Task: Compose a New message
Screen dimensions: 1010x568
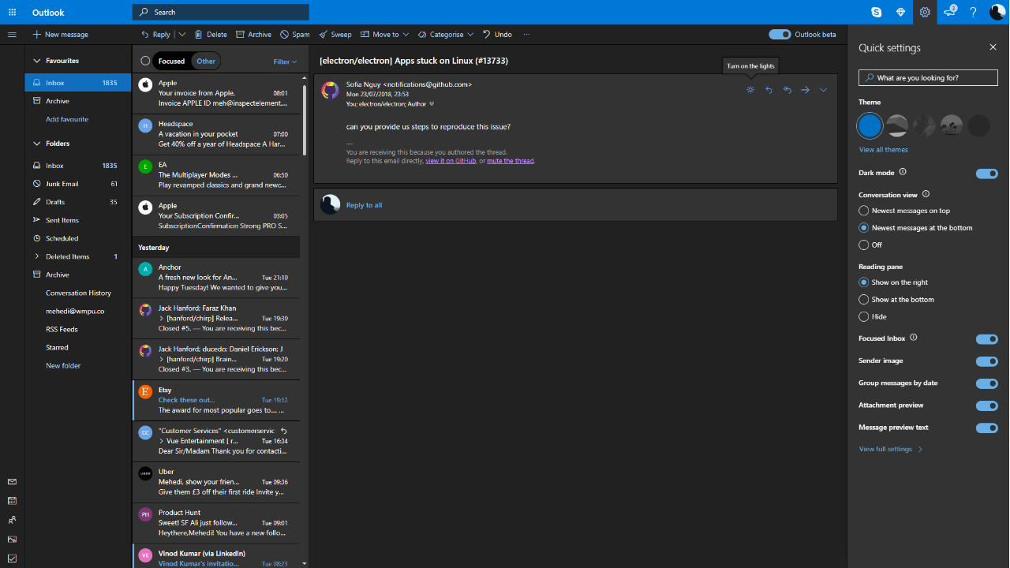Action: coord(61,35)
